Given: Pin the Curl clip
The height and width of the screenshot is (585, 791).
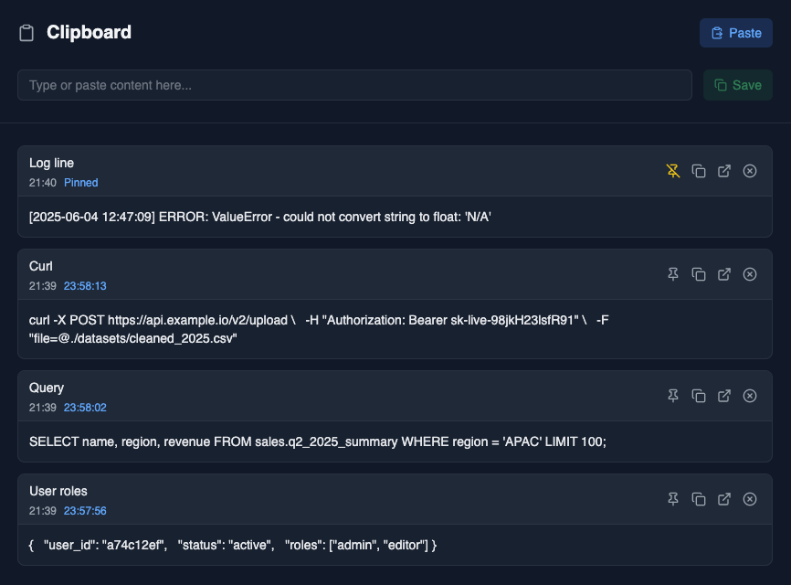Looking at the screenshot, I should (673, 274).
